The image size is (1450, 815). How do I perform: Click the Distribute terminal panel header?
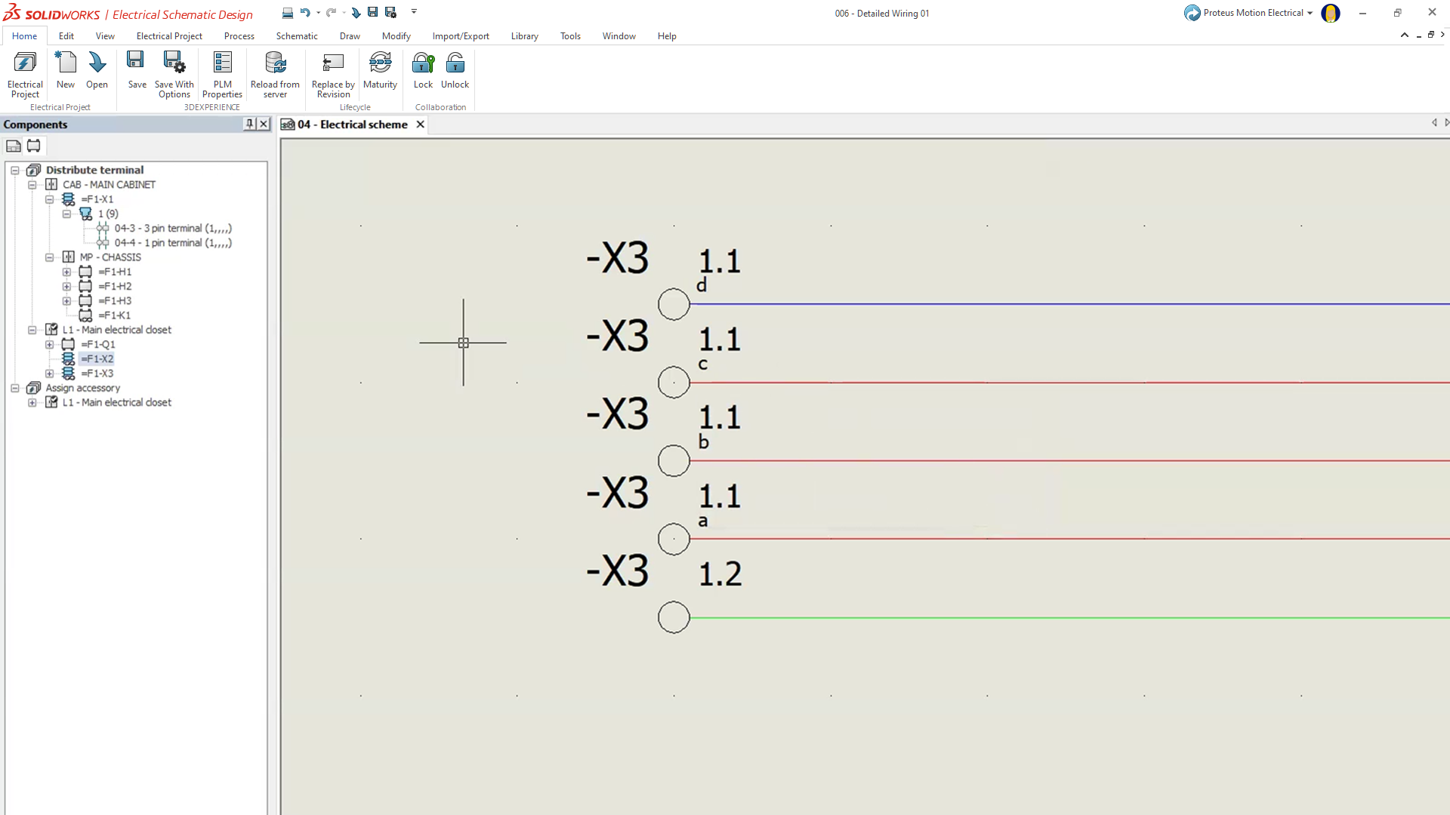tap(94, 169)
